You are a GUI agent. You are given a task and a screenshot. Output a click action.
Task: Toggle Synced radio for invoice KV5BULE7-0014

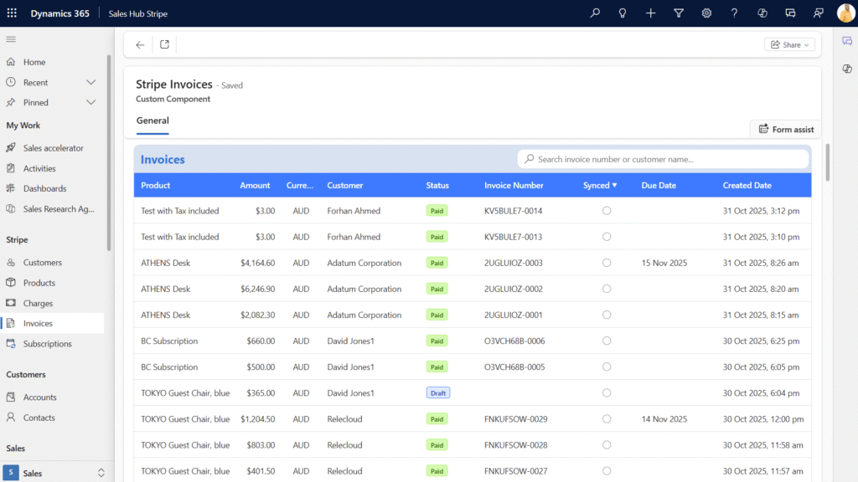click(607, 211)
